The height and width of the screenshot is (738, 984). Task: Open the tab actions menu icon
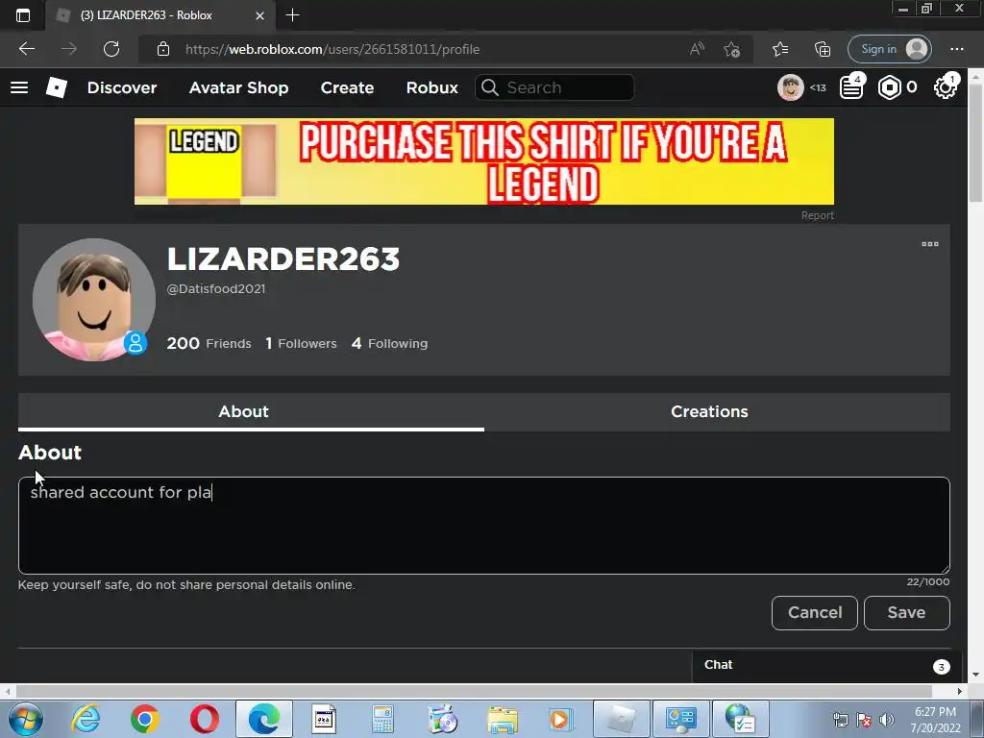tap(23, 15)
